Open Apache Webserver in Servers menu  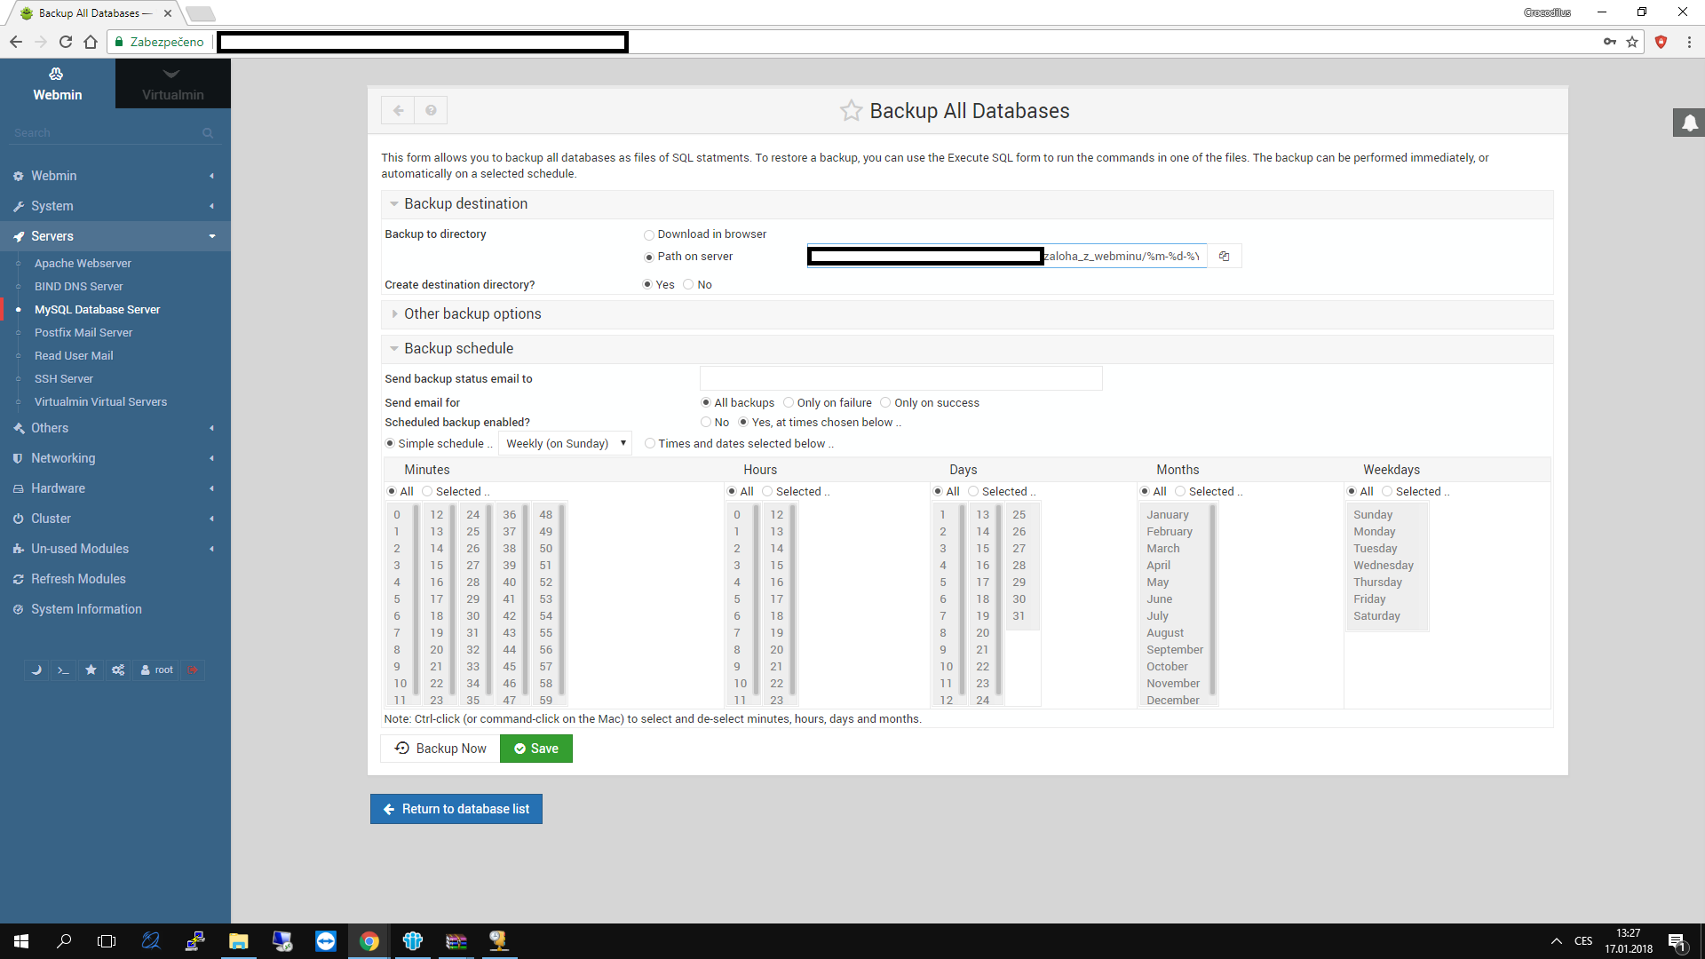coord(83,264)
